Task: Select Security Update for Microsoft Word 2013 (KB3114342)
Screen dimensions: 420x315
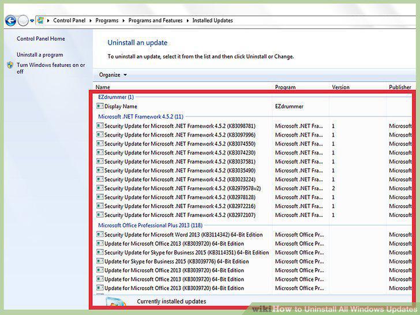Action: (183, 235)
